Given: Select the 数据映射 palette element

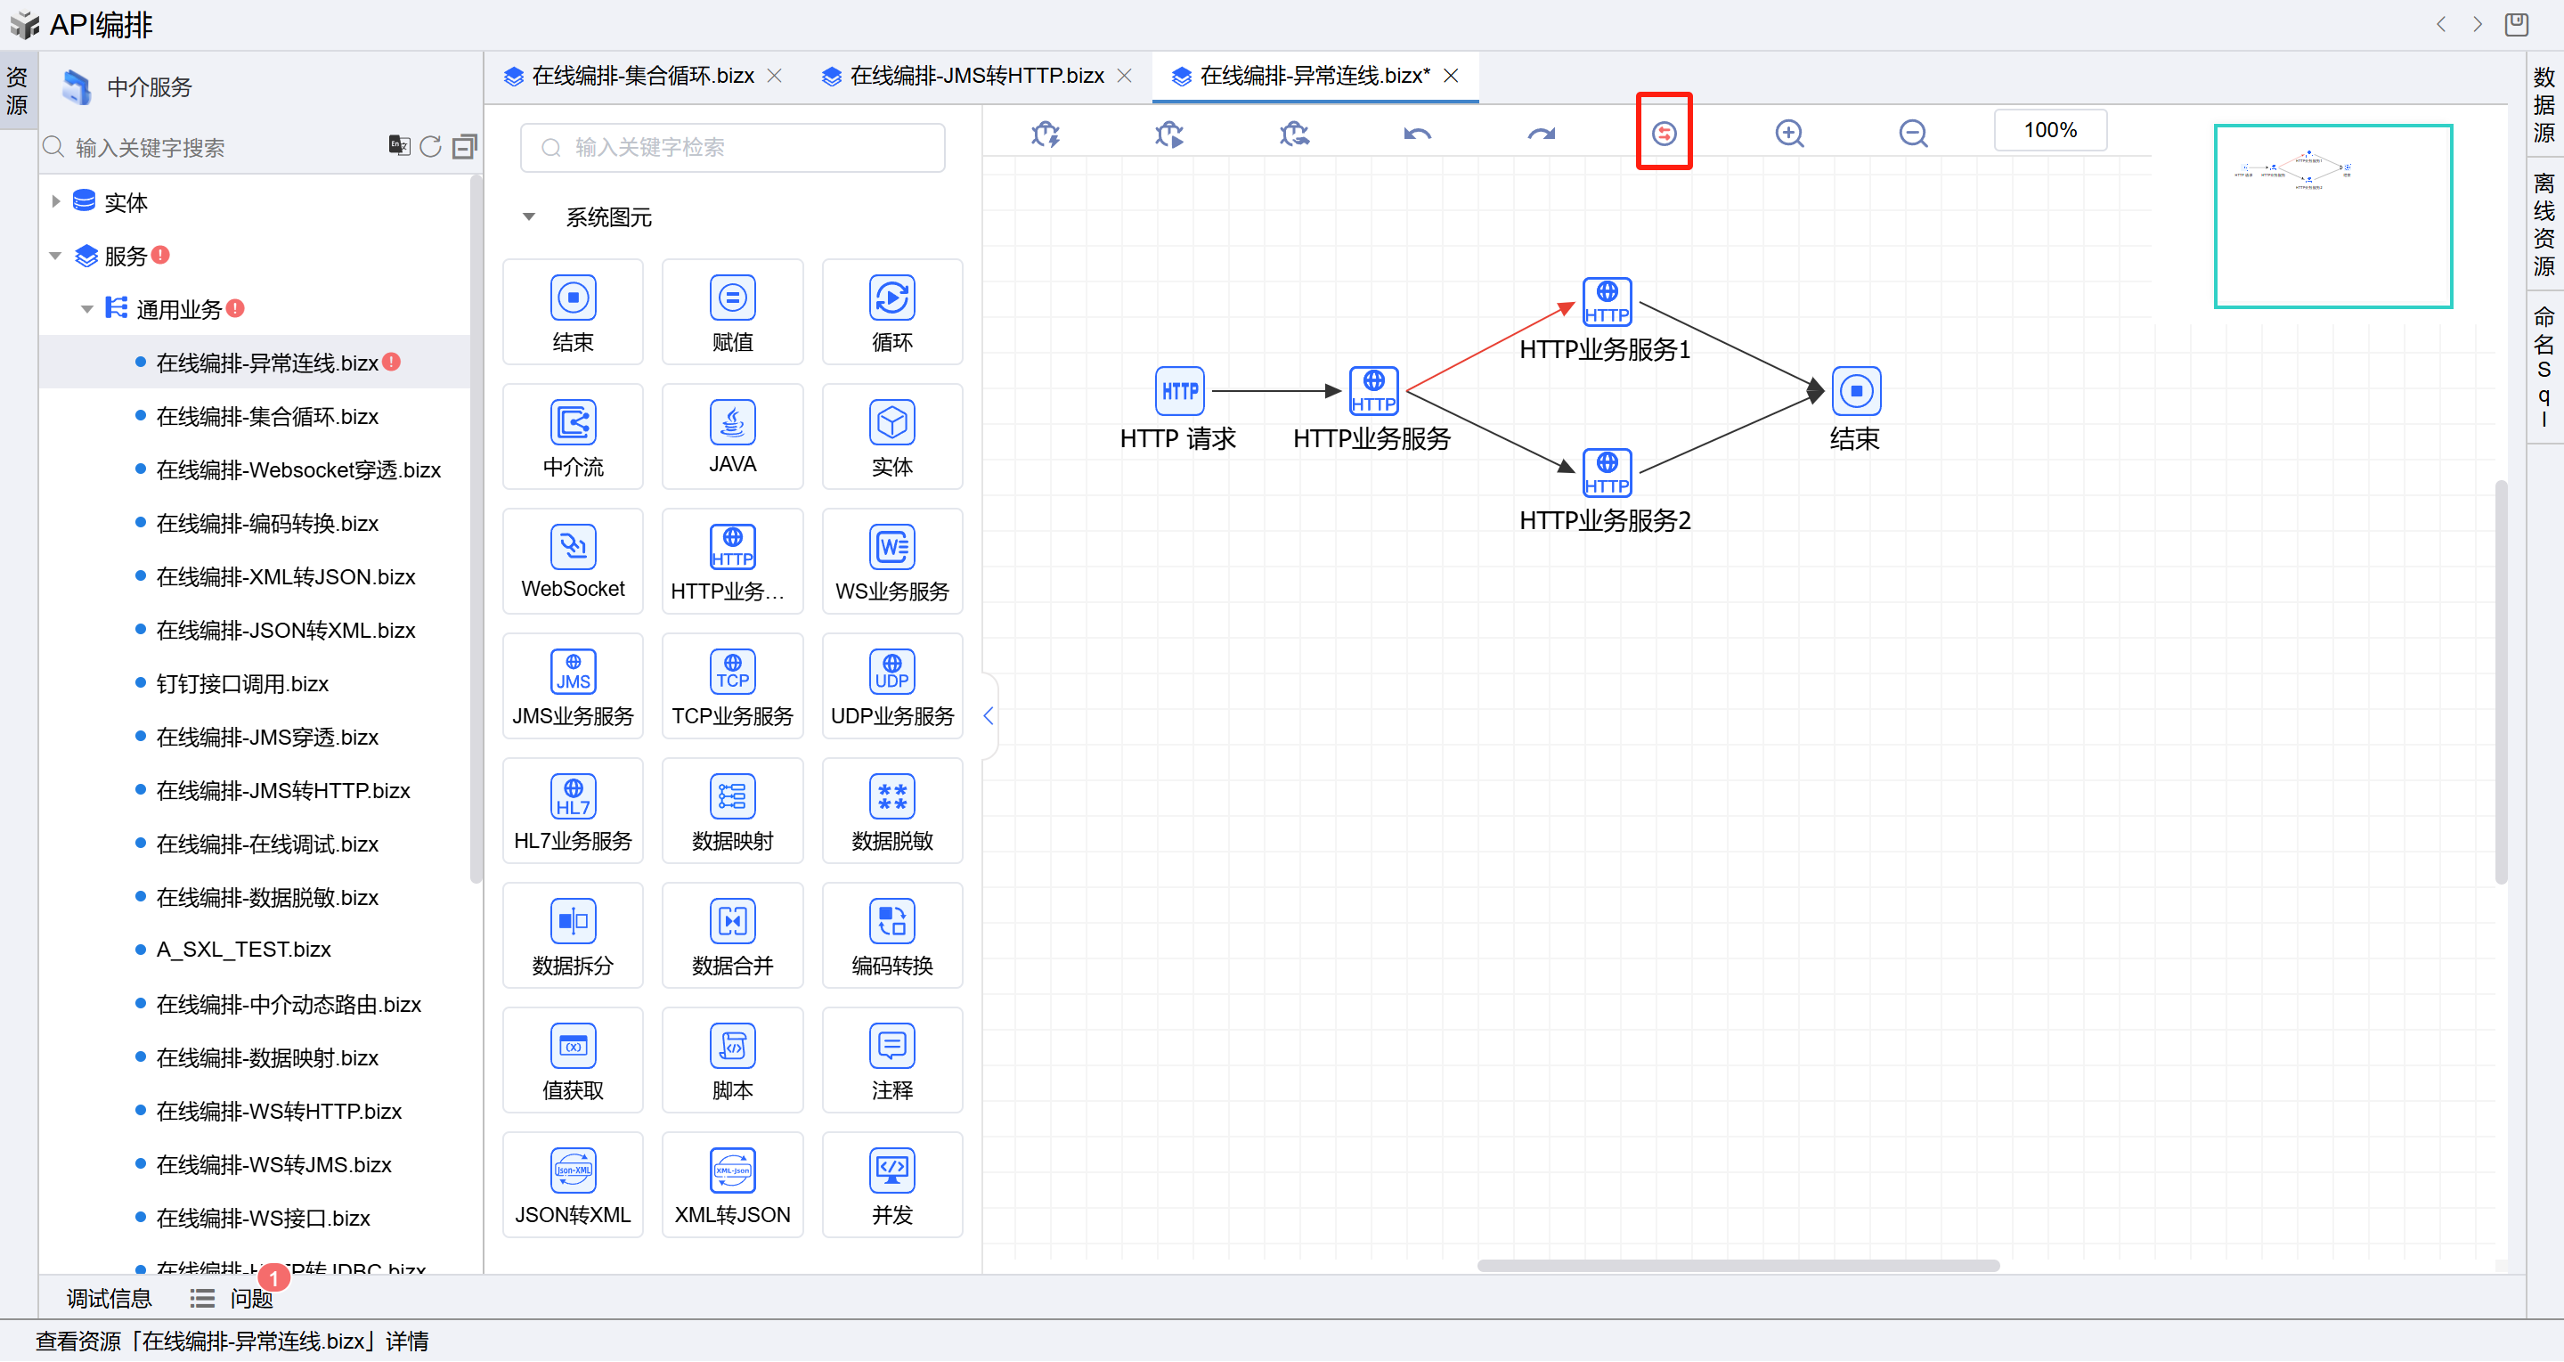Looking at the screenshot, I should (731, 811).
